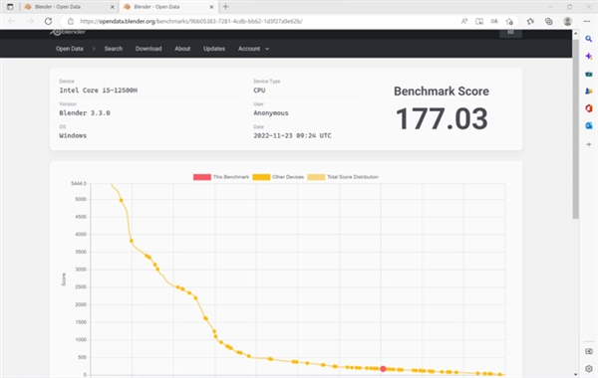Click the Open Data breadcrumb link
This screenshot has width=598, height=378.
pos(70,49)
